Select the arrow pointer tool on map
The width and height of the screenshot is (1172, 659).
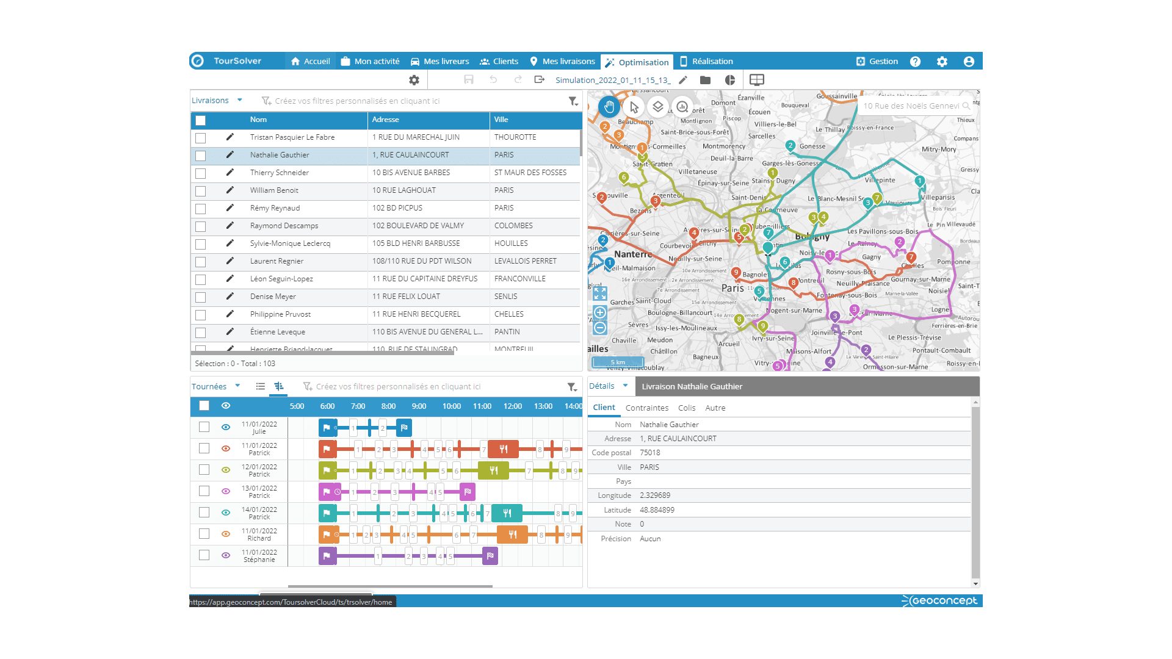point(634,107)
